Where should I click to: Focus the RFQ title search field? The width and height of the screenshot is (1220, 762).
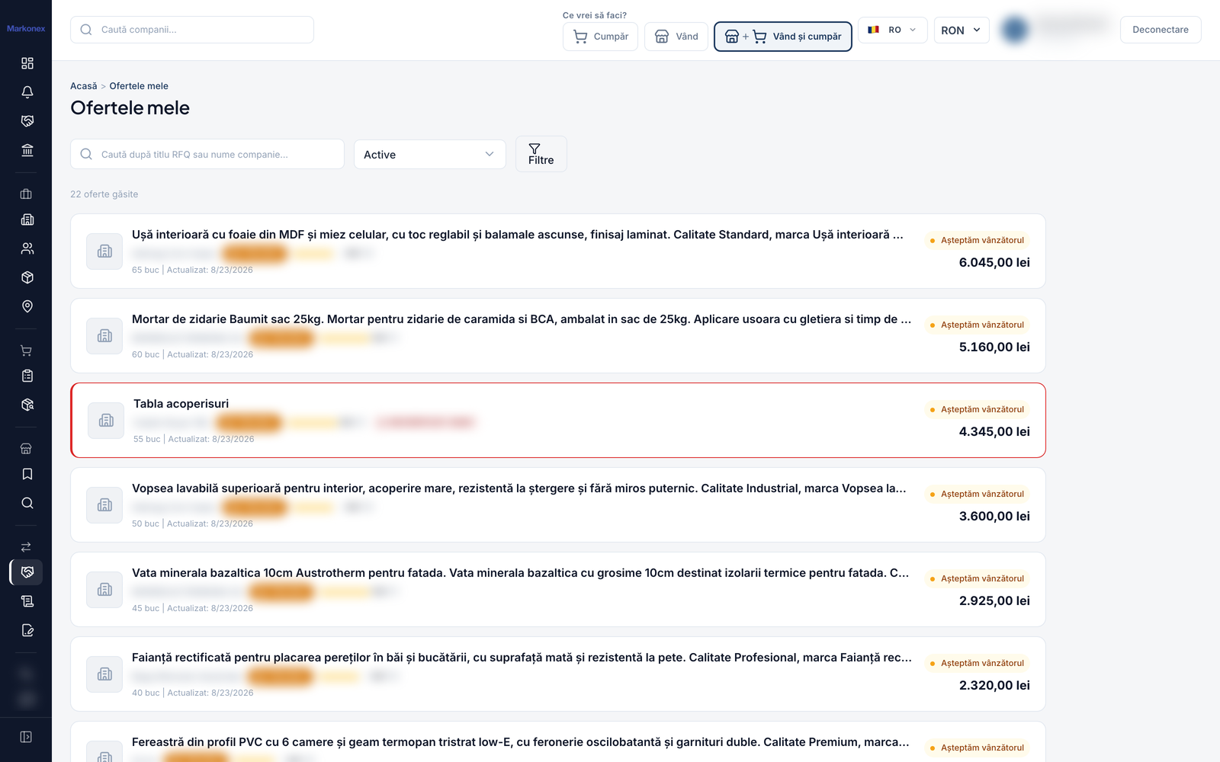click(207, 154)
